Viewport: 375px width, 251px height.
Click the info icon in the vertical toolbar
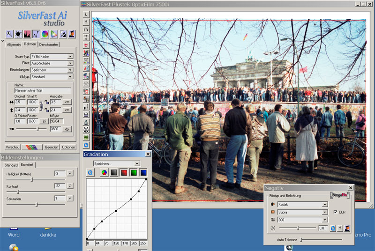[87, 15]
